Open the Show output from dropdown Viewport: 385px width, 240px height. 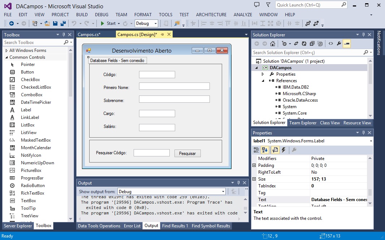coord(223,192)
